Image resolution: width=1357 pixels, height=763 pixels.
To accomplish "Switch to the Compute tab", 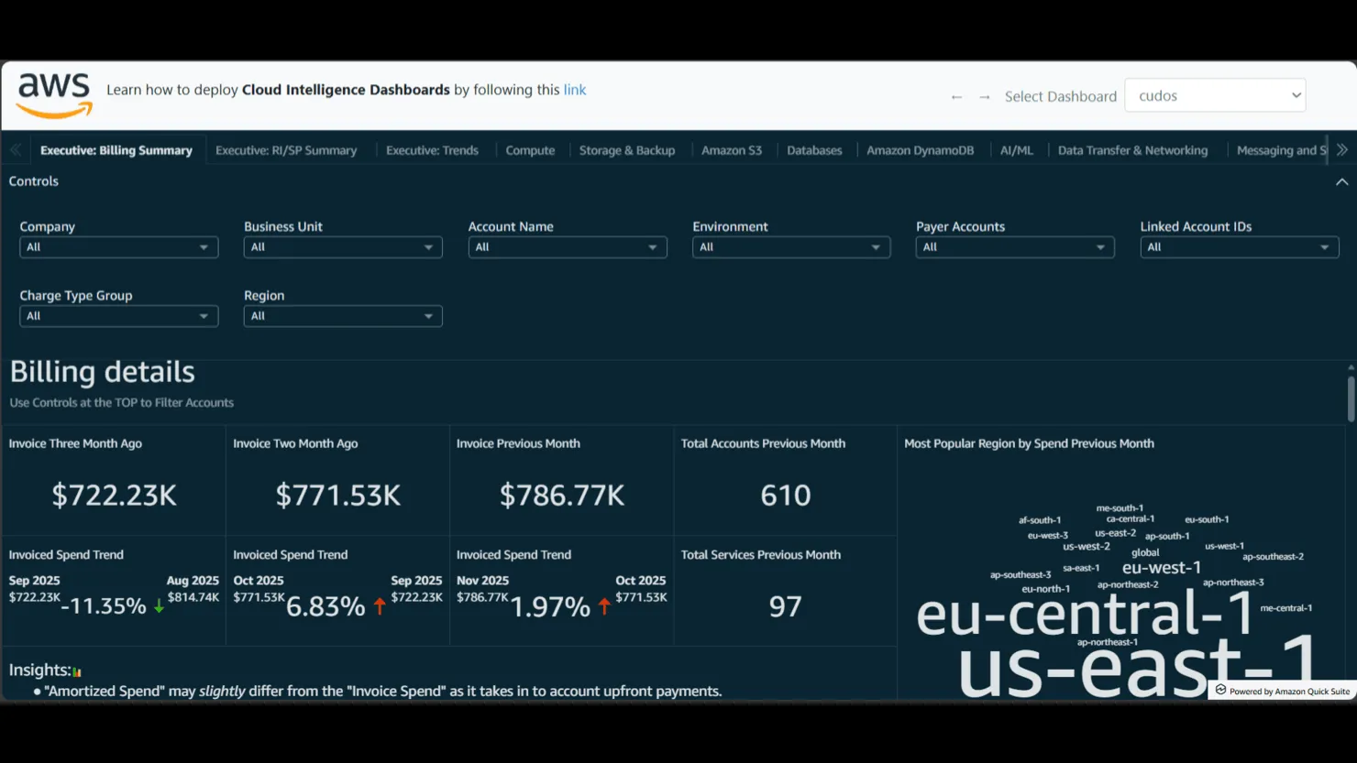I will [x=530, y=150].
